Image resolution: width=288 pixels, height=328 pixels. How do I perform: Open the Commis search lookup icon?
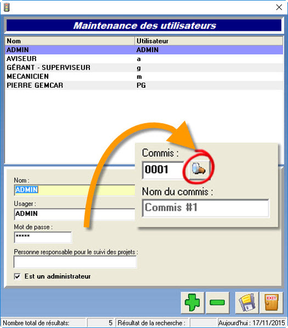(x=199, y=169)
